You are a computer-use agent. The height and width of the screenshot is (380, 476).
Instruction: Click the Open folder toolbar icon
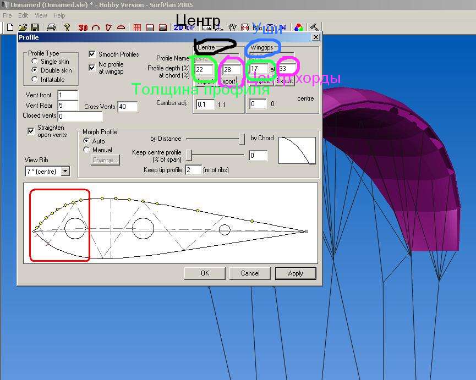(23, 27)
